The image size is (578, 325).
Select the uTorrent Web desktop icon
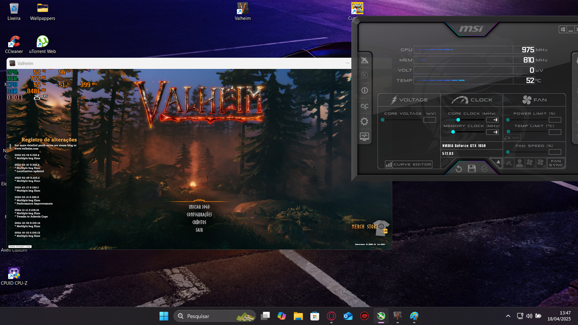(x=42, y=45)
